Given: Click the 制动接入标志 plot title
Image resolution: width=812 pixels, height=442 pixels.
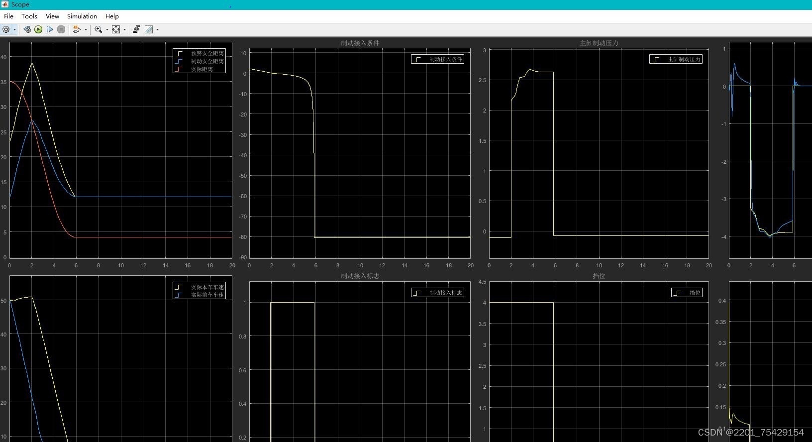Looking at the screenshot, I should tap(360, 276).
